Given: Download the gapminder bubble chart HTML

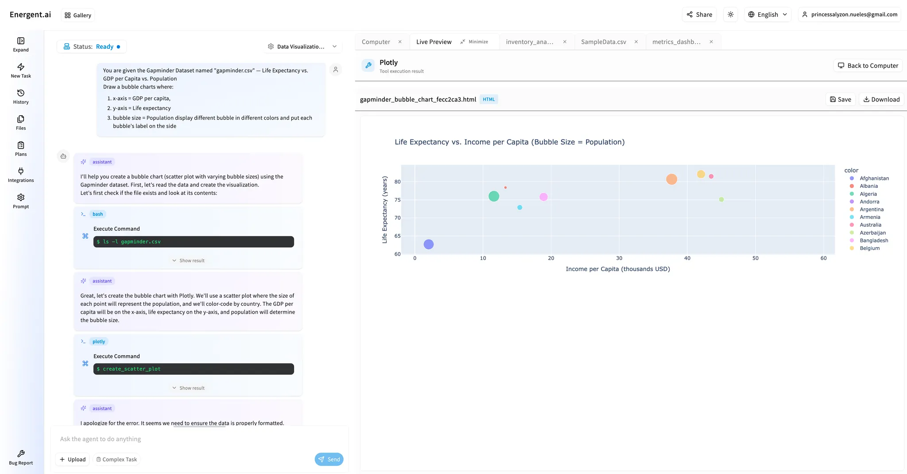Looking at the screenshot, I should coord(881,99).
